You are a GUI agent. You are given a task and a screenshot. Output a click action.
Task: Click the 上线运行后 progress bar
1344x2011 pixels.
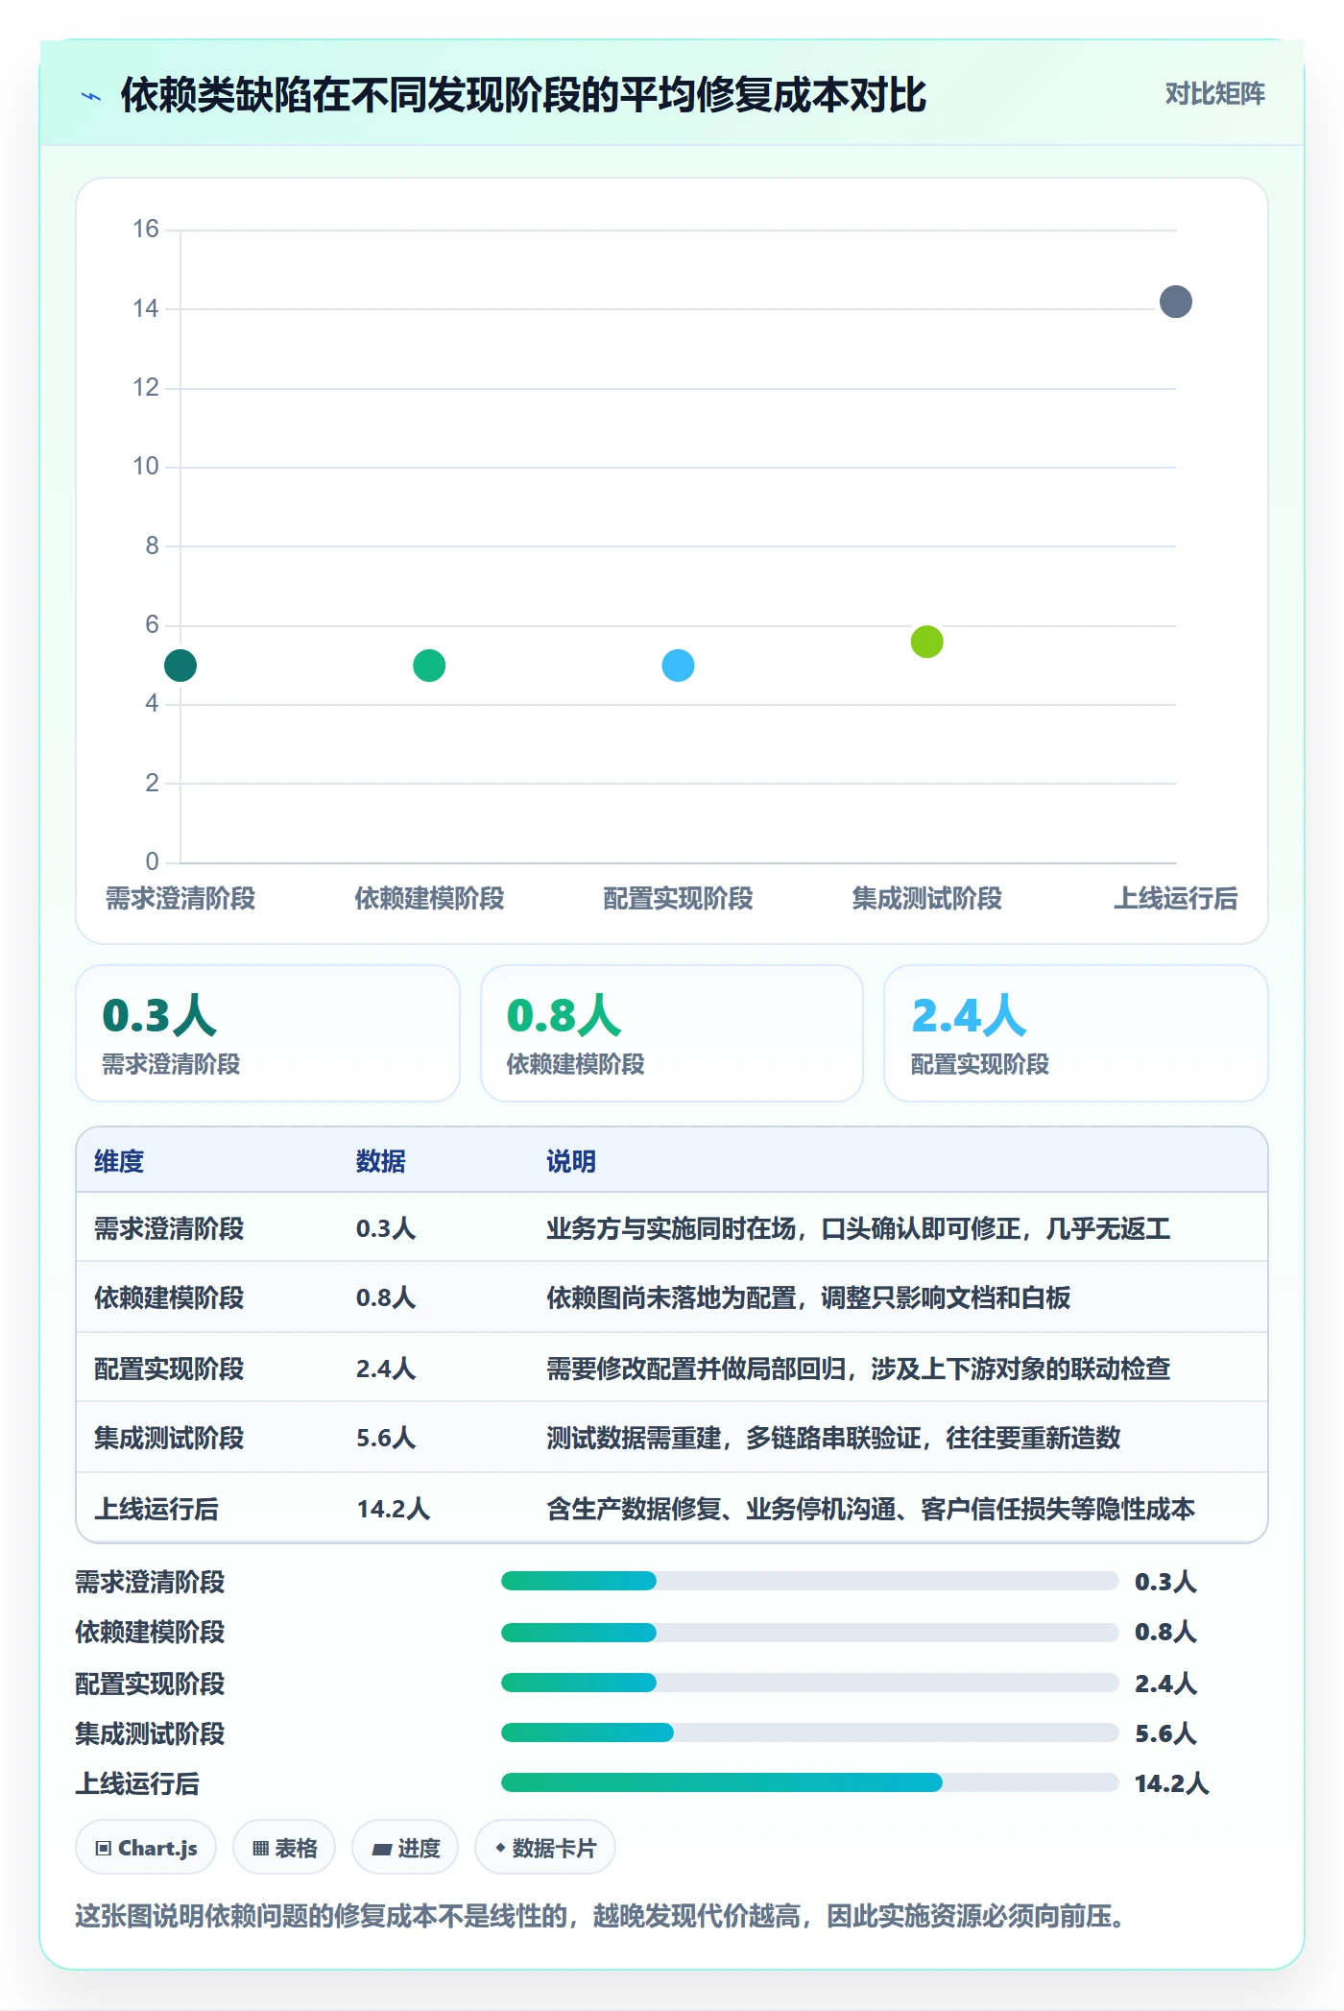(810, 1782)
